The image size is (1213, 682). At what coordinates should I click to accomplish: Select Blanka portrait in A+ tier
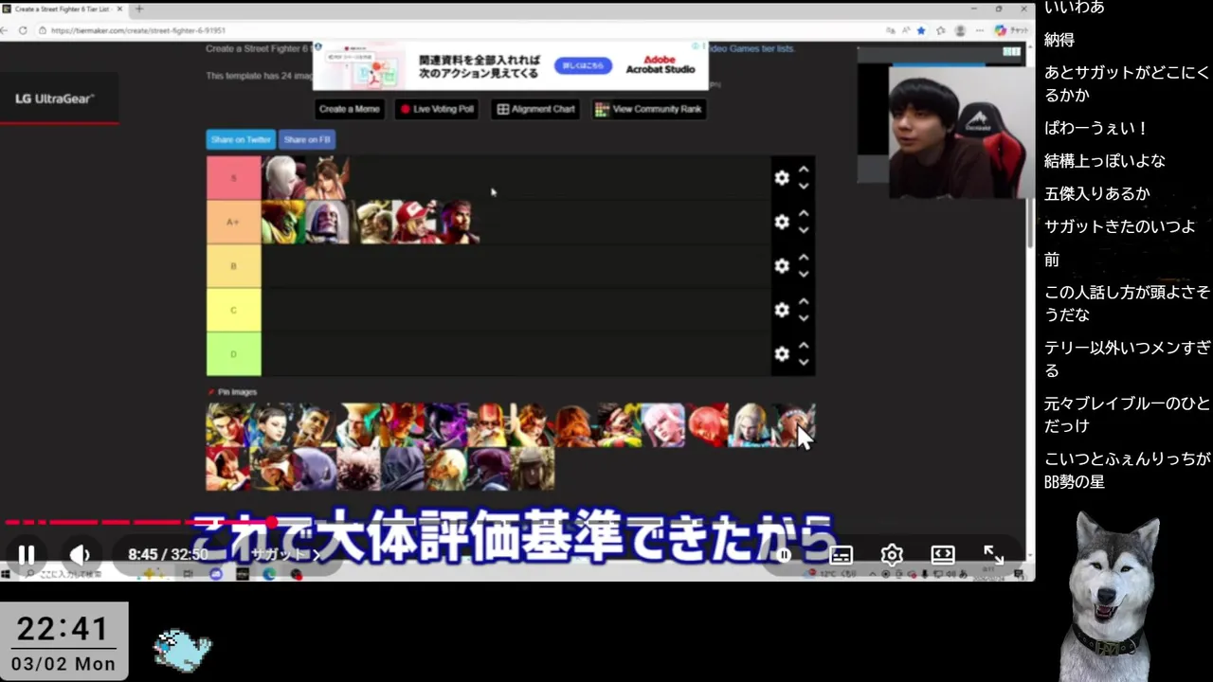(283, 222)
